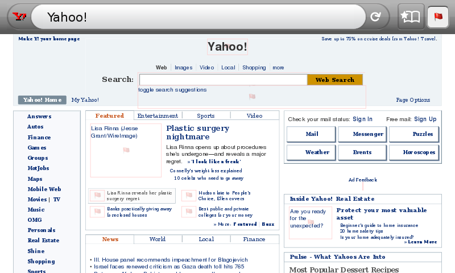
Task: Open Movies in the sidebar
Action: (37, 199)
